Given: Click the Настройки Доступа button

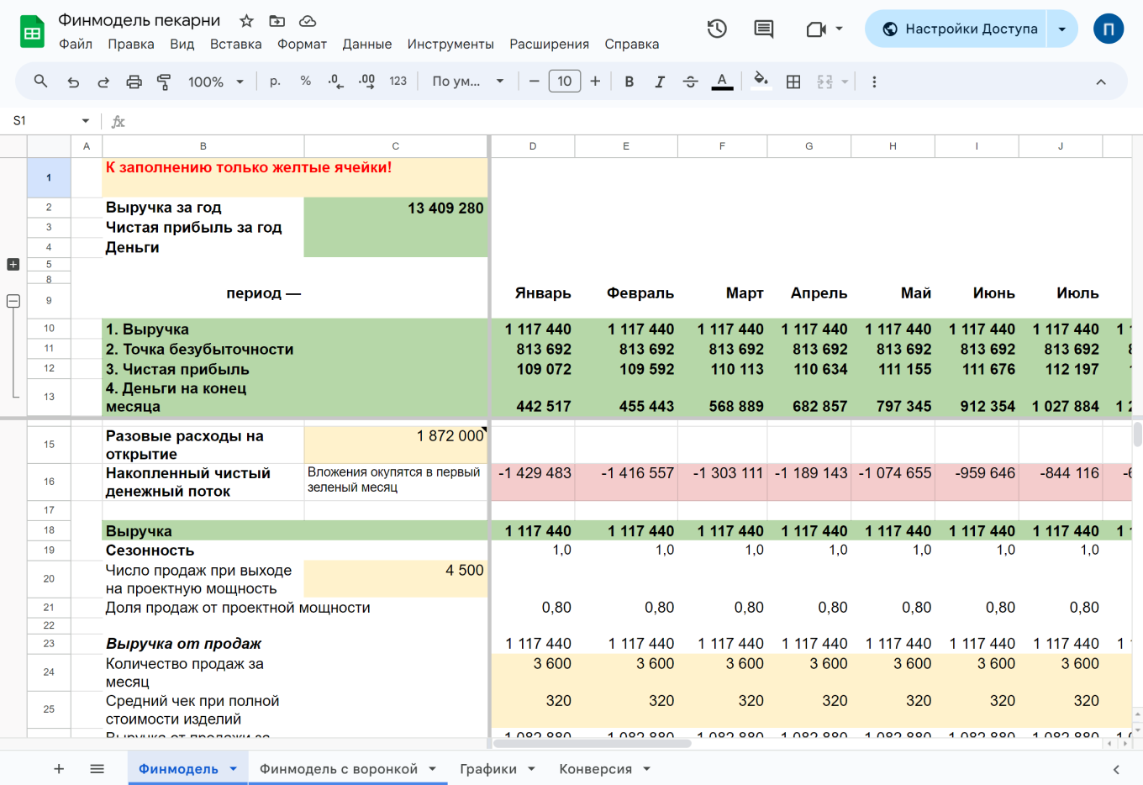Looking at the screenshot, I should [x=958, y=29].
